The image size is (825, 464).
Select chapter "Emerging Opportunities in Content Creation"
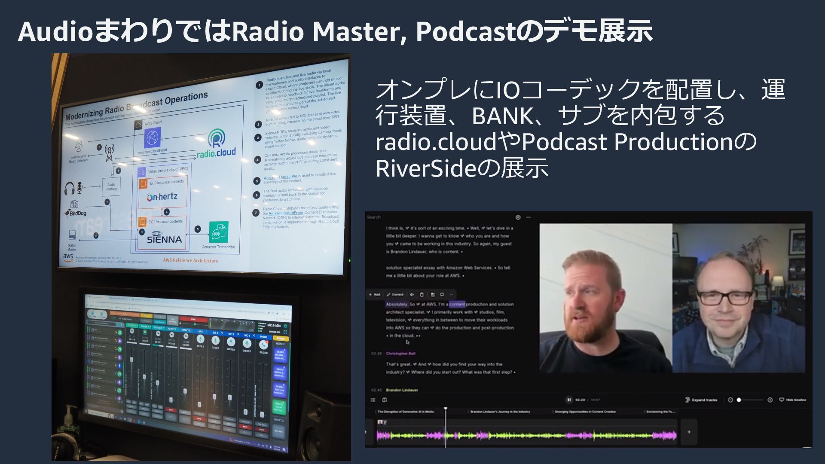coord(585,412)
